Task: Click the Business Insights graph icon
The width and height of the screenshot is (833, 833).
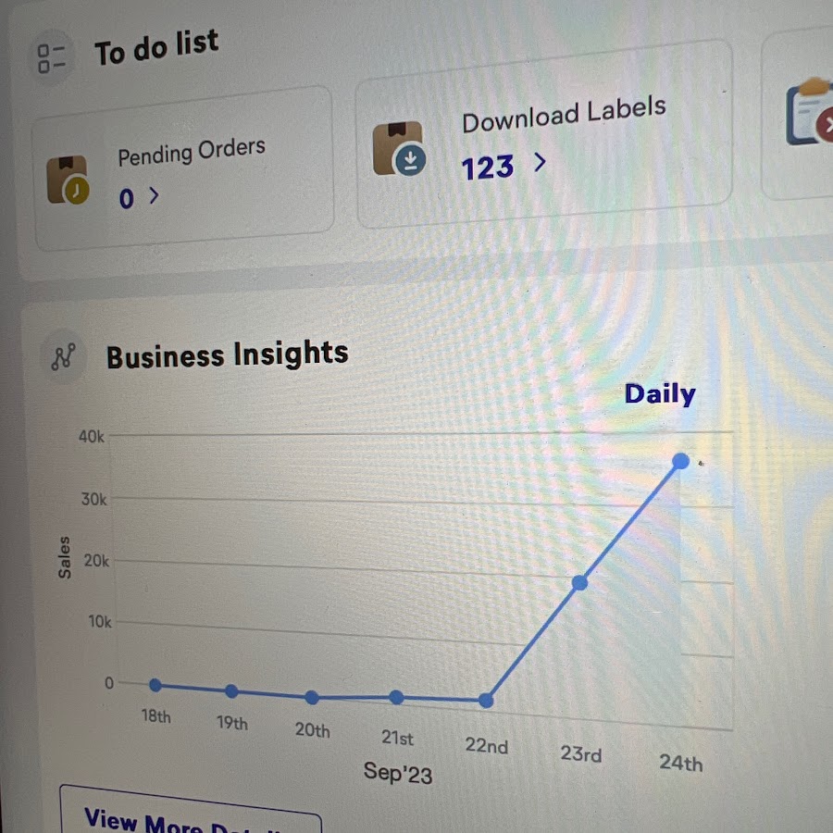Action: coord(63,356)
